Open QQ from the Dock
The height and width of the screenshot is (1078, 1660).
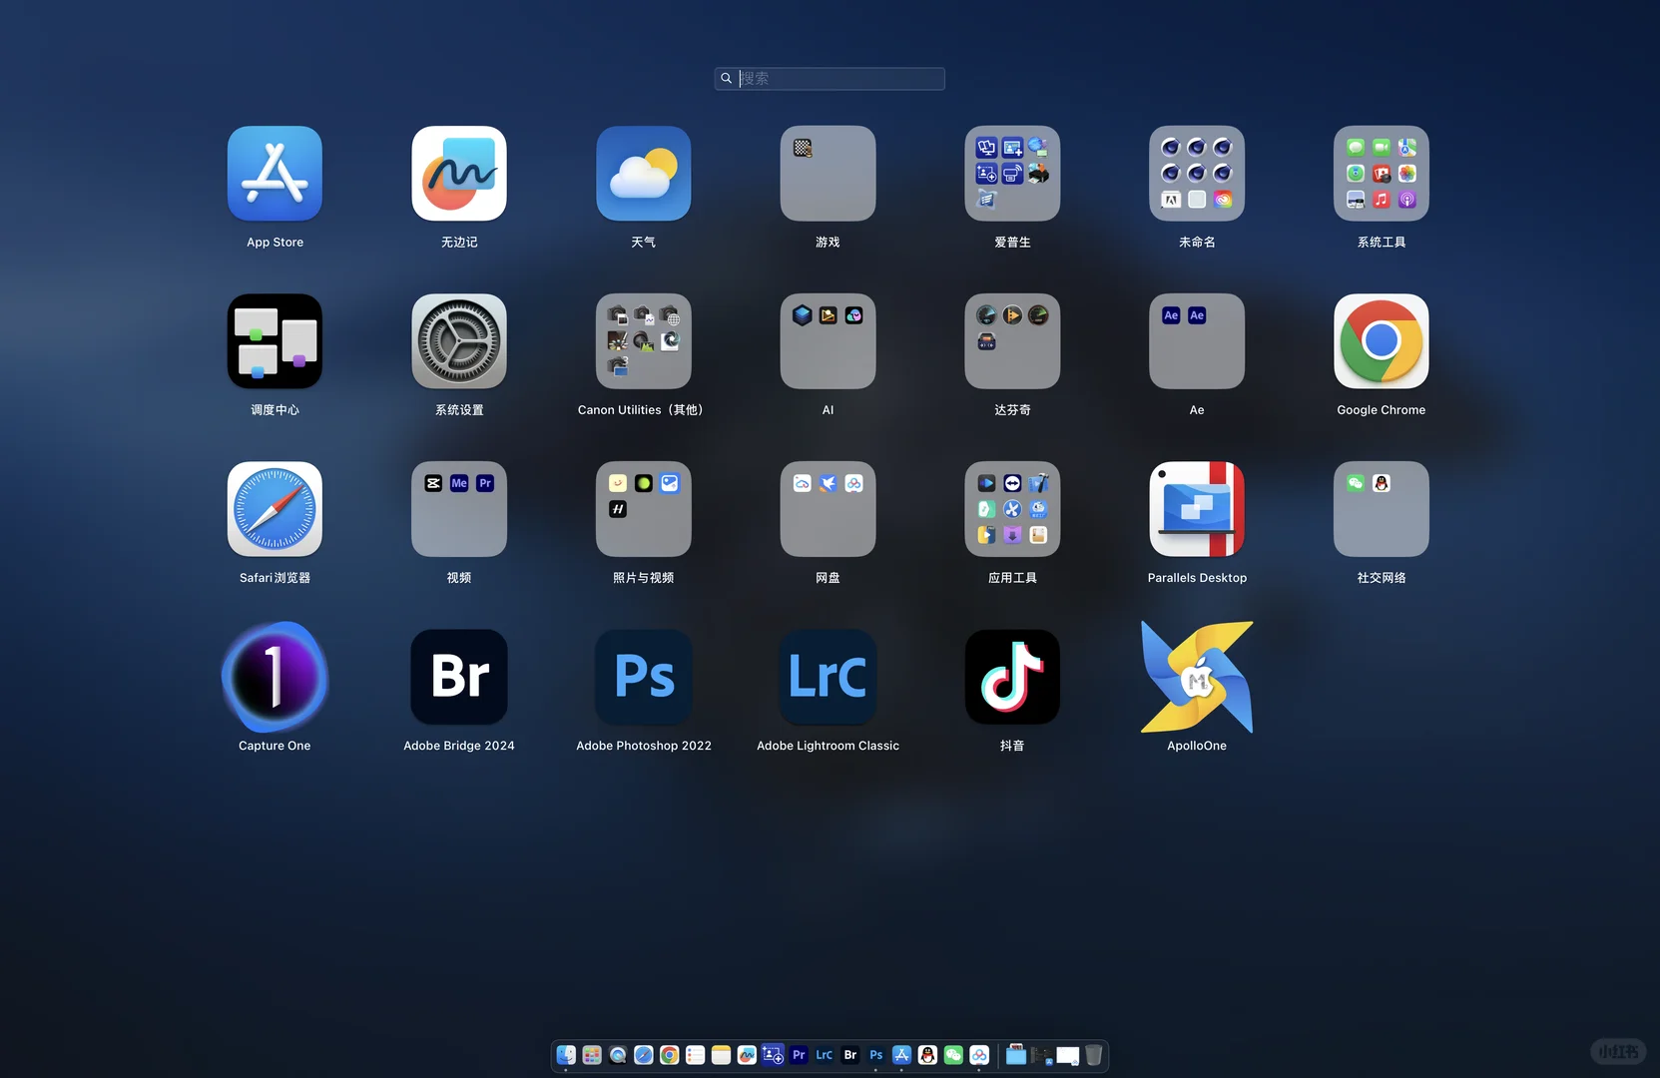[927, 1055]
